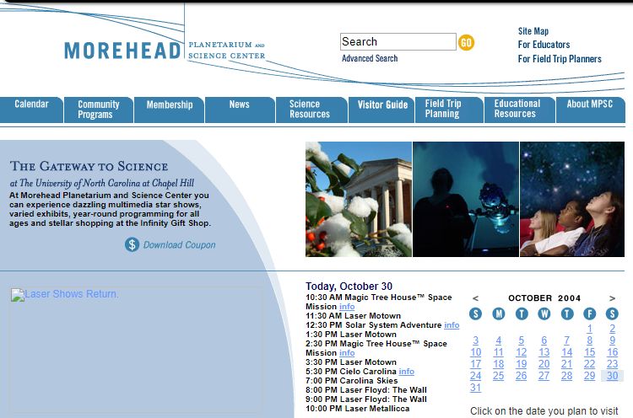
Task: Open the Visitor Guide tab
Action: pyautogui.click(x=381, y=110)
